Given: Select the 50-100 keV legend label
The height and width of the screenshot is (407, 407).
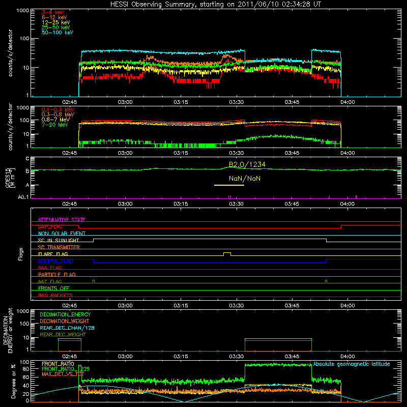Looking at the screenshot, I should point(57,33).
